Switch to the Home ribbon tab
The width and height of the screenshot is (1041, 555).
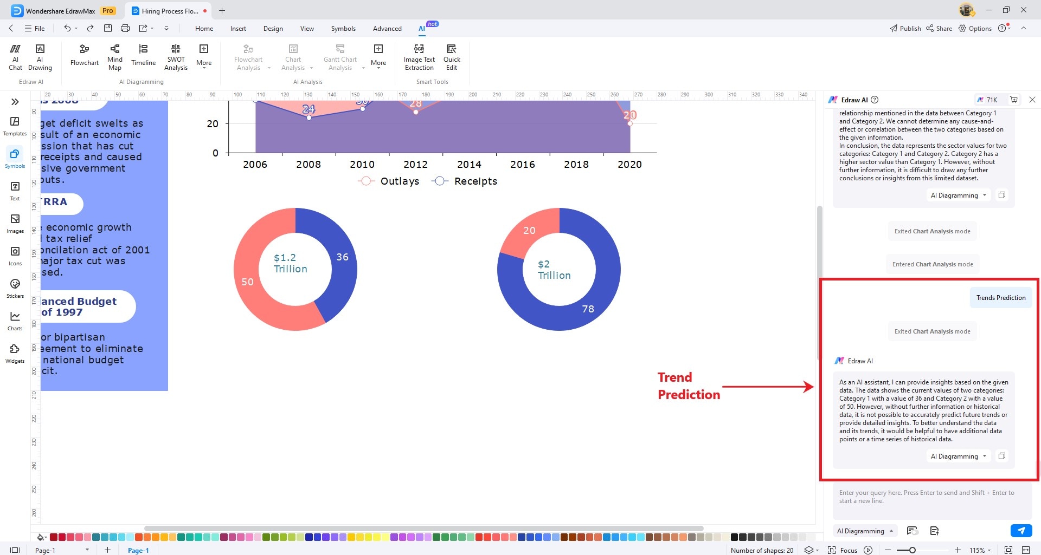click(x=204, y=28)
